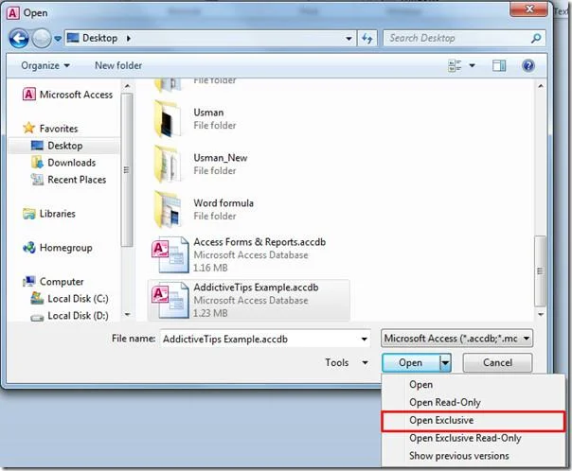Open the recent locations dropdown arrow
Image resolution: width=572 pixels, height=471 pixels.
(x=58, y=38)
